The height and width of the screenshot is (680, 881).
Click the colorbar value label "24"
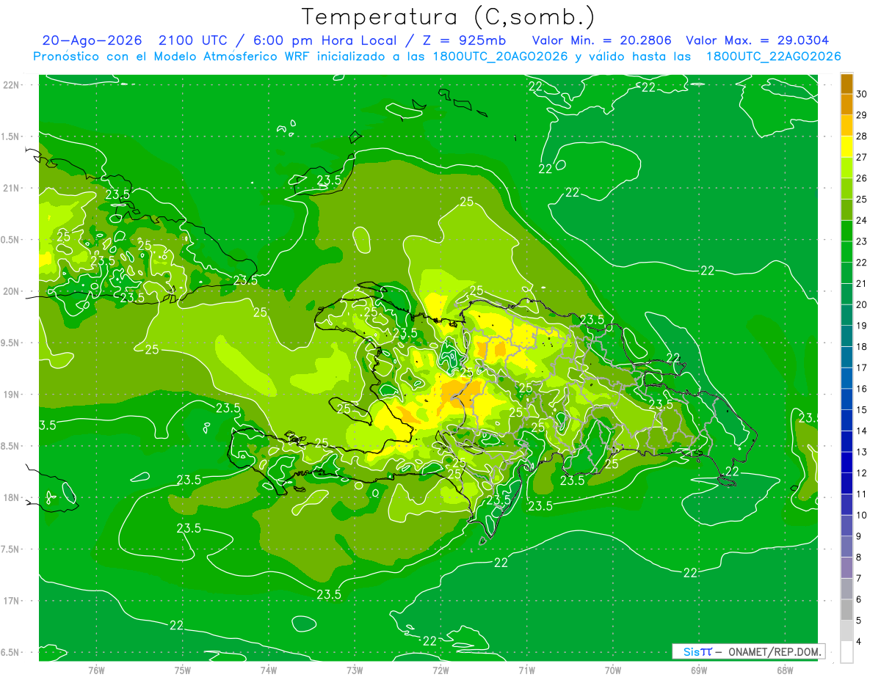862,220
